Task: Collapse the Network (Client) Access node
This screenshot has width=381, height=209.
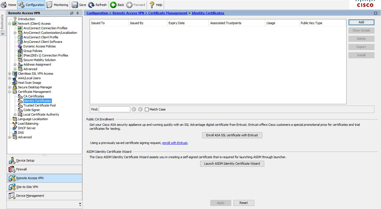Action: 9,24
